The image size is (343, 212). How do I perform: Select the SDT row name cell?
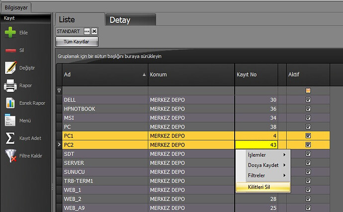click(x=105, y=153)
